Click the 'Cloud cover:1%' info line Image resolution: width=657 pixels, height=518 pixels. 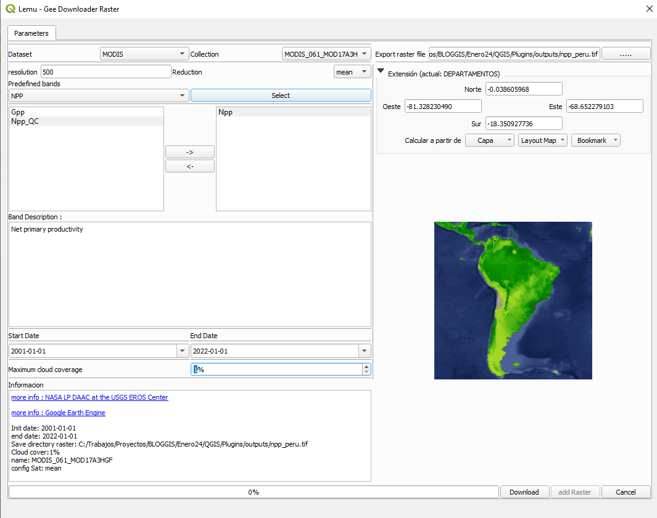click(36, 452)
